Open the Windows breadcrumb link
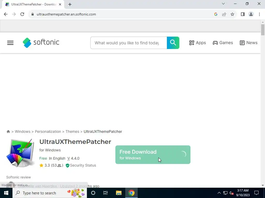The image size is (265, 198). pyautogui.click(x=23, y=131)
